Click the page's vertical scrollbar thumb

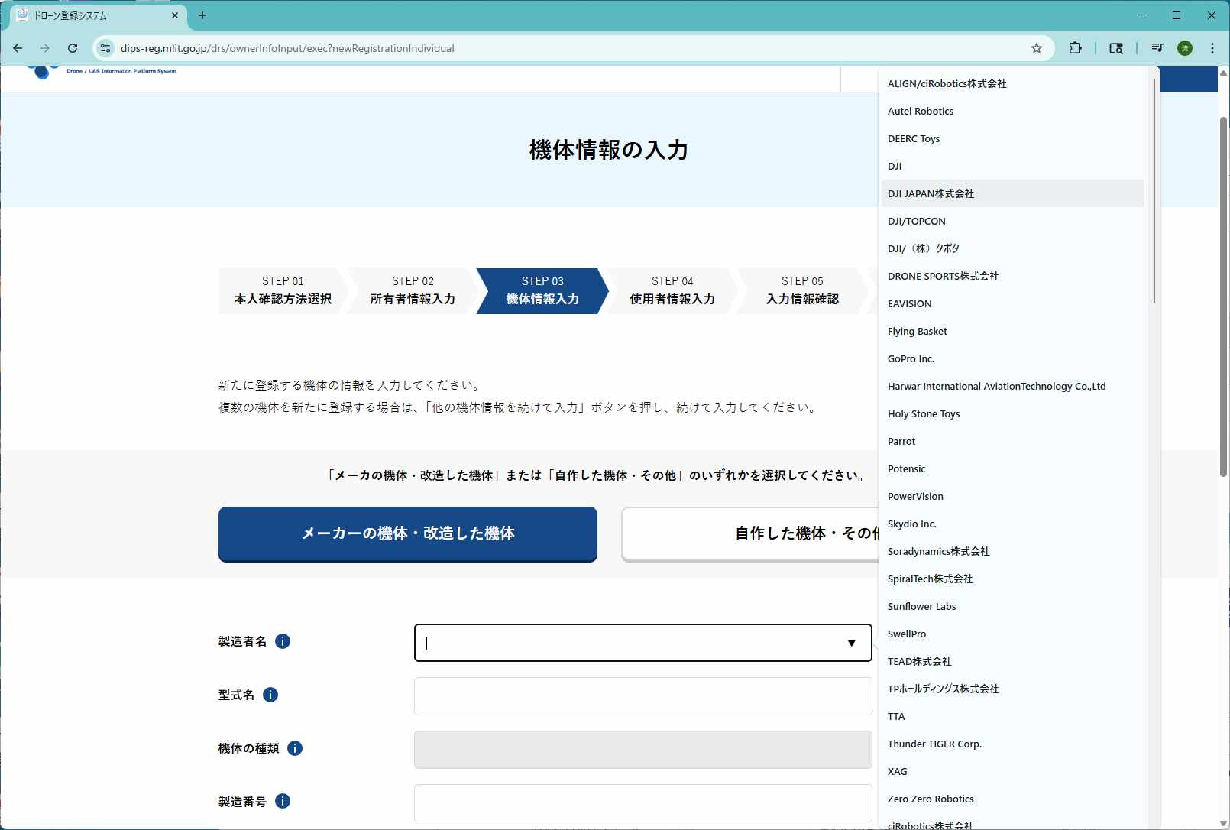[x=1223, y=297]
